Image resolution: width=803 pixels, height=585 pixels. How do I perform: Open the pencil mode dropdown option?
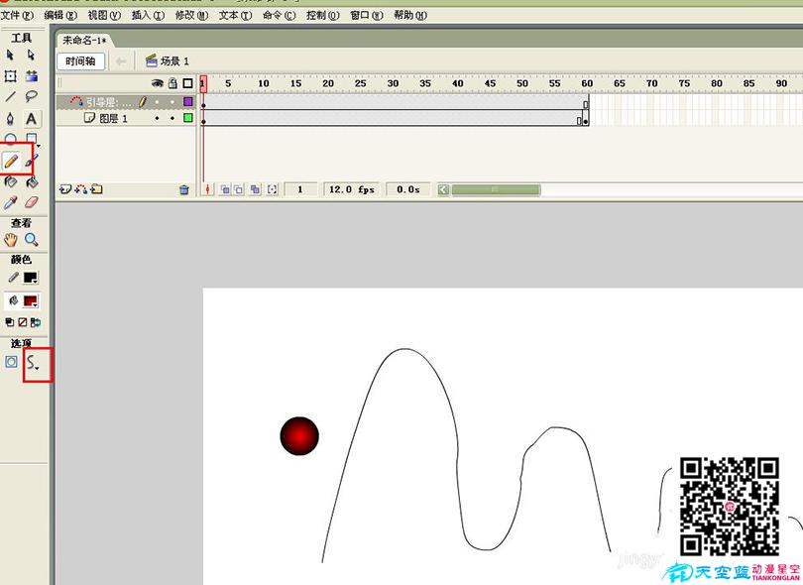point(34,363)
